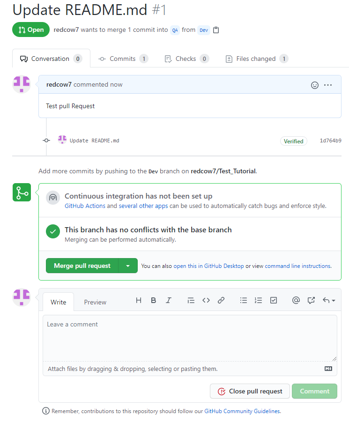Click in Leave a comment text area
Image resolution: width=349 pixels, height=422 pixels.
pyautogui.click(x=190, y=338)
